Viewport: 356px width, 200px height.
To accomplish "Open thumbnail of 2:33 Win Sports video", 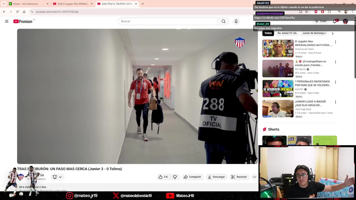I will point(278,69).
